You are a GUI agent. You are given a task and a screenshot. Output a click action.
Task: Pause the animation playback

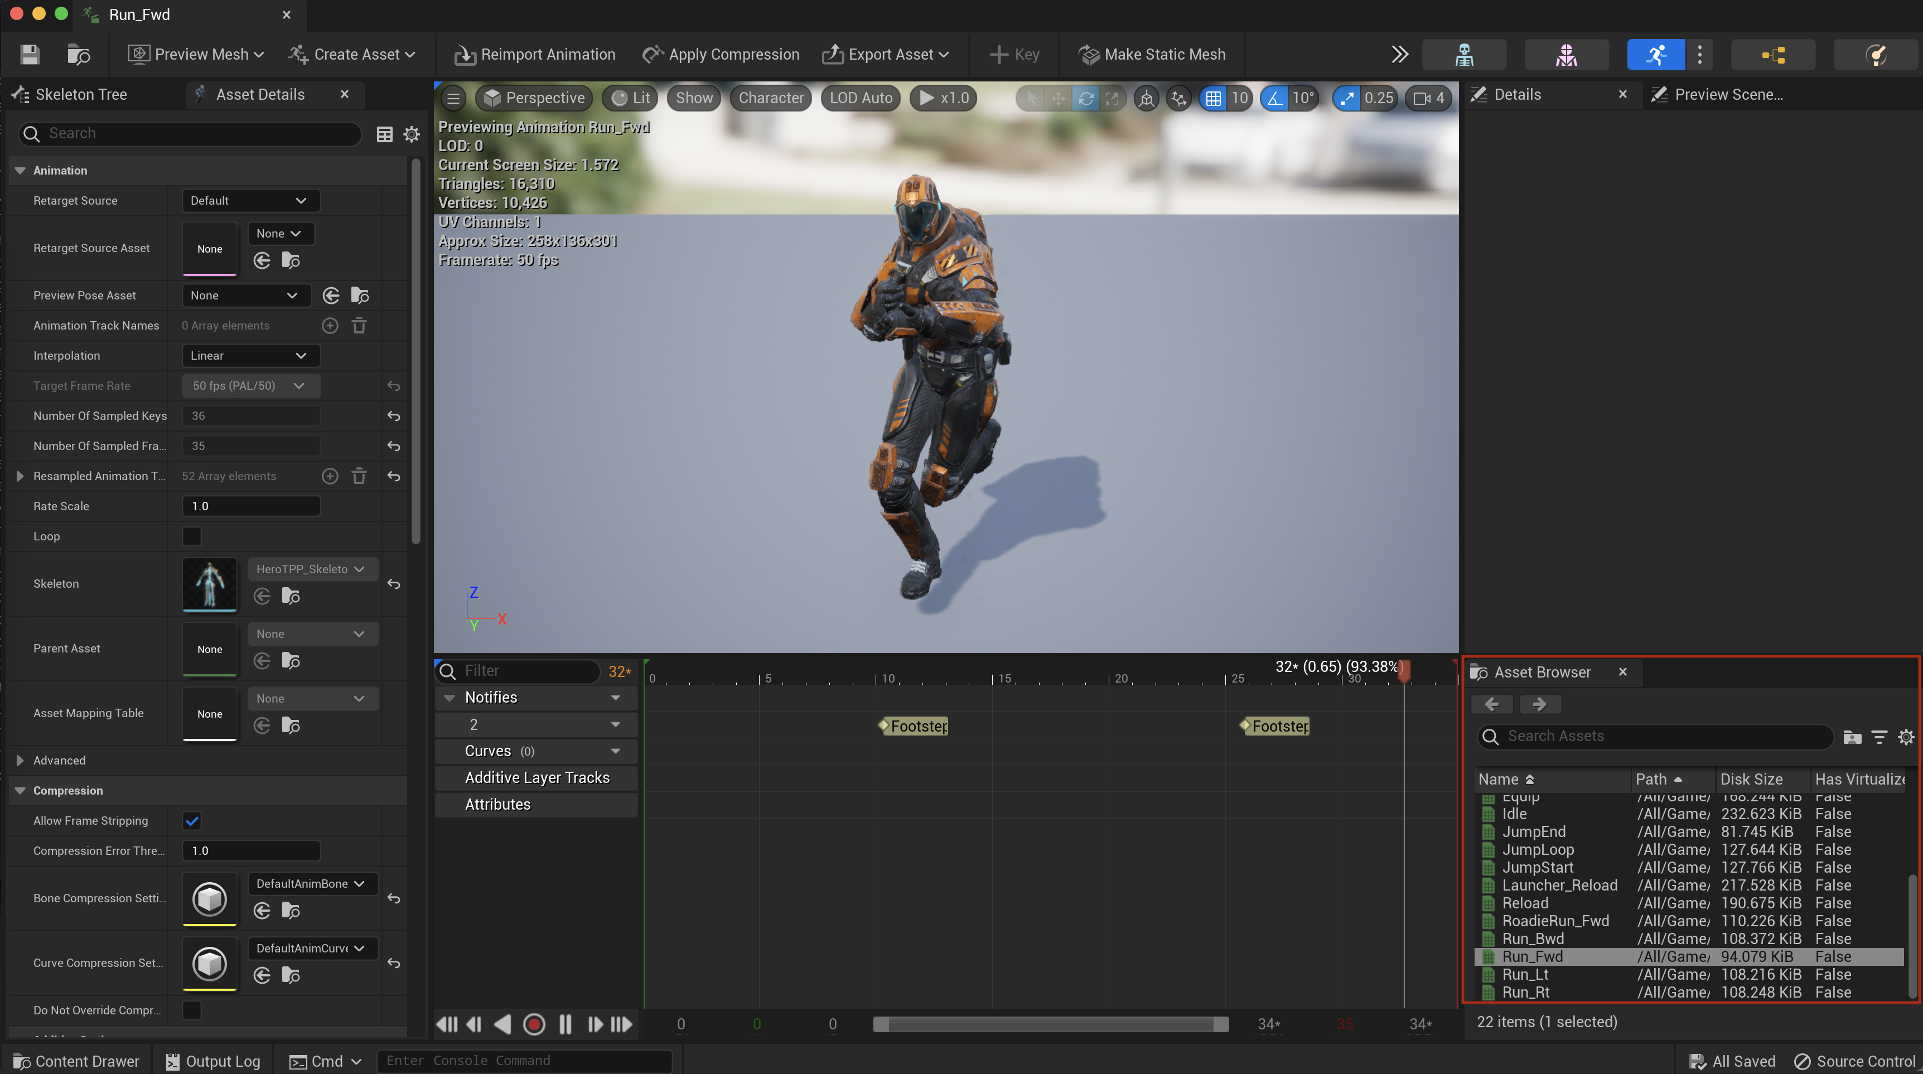coord(565,1024)
